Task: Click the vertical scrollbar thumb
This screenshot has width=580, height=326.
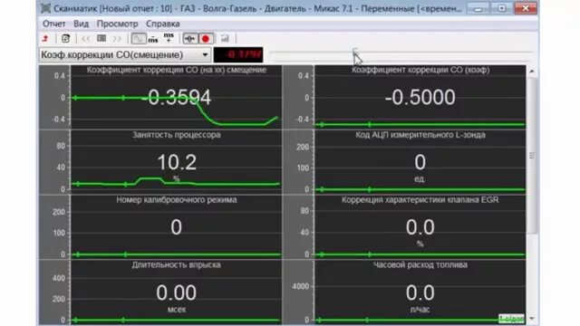Action: click(532, 155)
